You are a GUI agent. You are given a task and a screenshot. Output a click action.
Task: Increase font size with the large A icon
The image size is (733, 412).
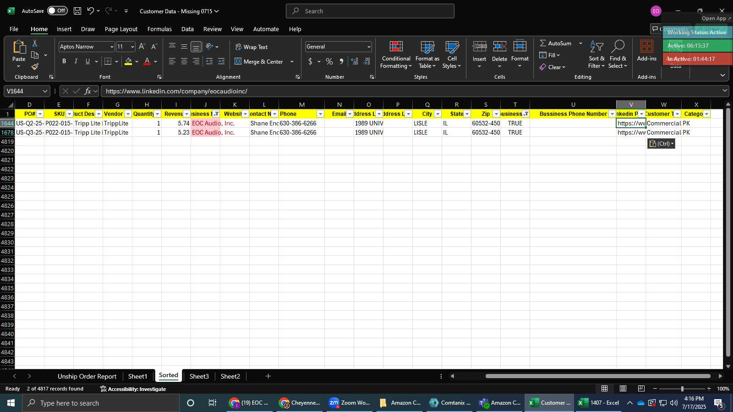(x=142, y=47)
